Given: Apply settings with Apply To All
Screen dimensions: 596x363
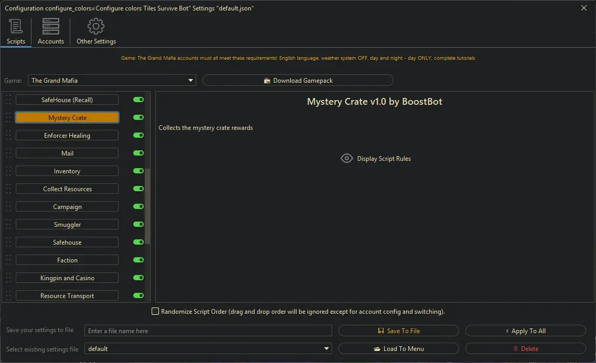Looking at the screenshot, I should 525,331.
